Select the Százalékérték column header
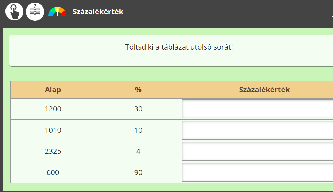This screenshot has height=192, width=333. click(264, 90)
